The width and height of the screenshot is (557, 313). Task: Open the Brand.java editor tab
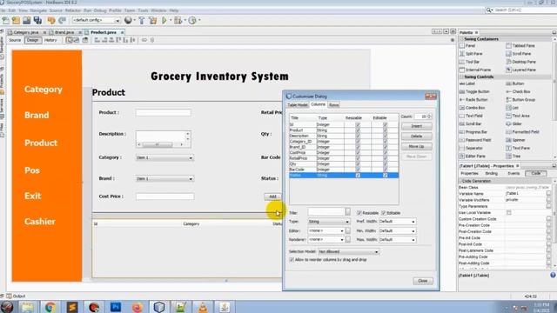(x=64, y=32)
